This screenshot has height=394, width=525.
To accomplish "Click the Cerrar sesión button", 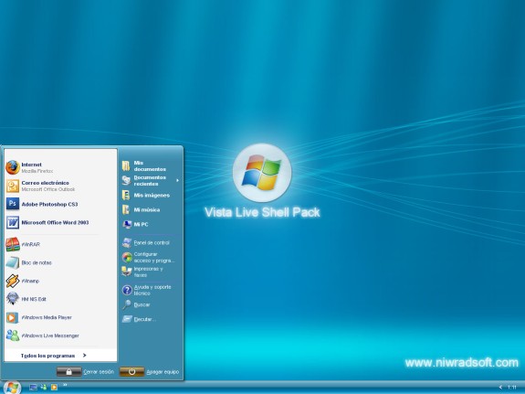I will 69,372.
